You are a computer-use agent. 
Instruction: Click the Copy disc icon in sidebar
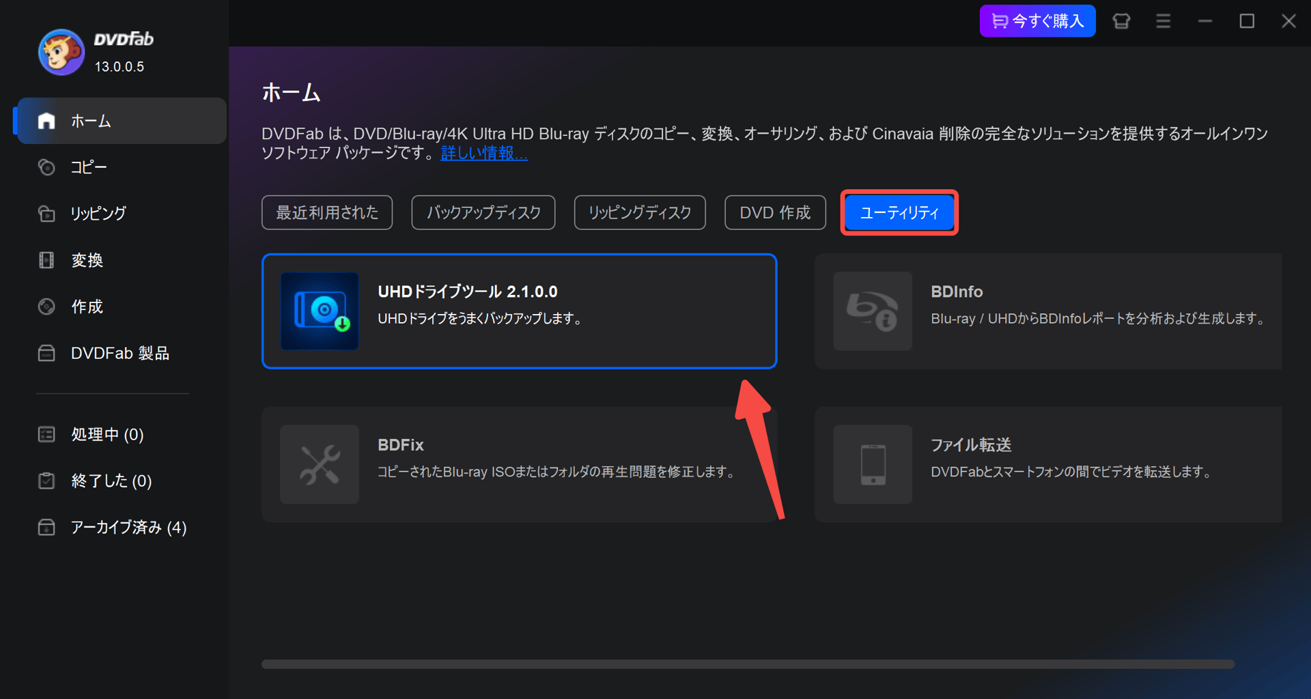click(x=46, y=167)
